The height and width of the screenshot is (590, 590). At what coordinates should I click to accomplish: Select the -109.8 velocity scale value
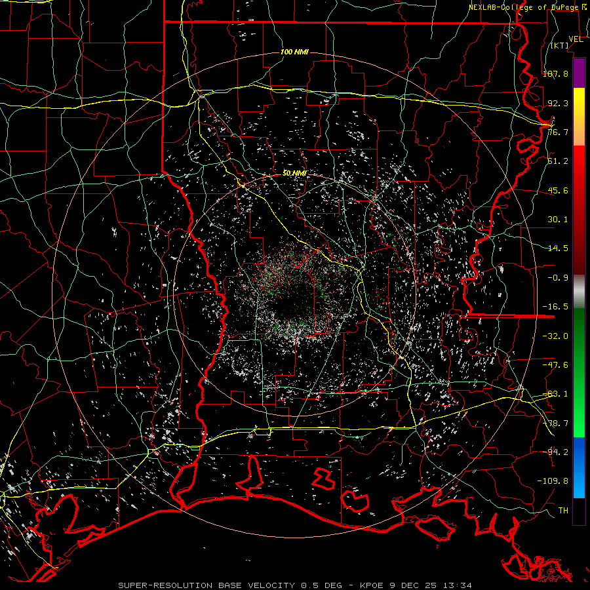tap(553, 481)
